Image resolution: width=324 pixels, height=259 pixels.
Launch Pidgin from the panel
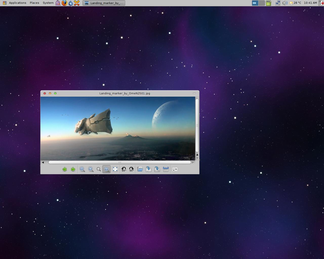(58, 3)
